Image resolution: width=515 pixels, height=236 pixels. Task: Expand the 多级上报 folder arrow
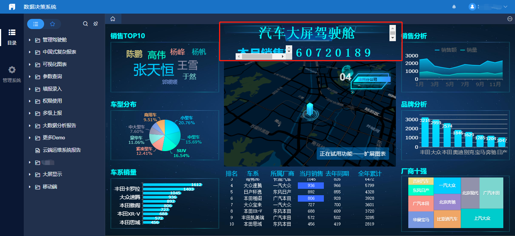(x=30, y=113)
